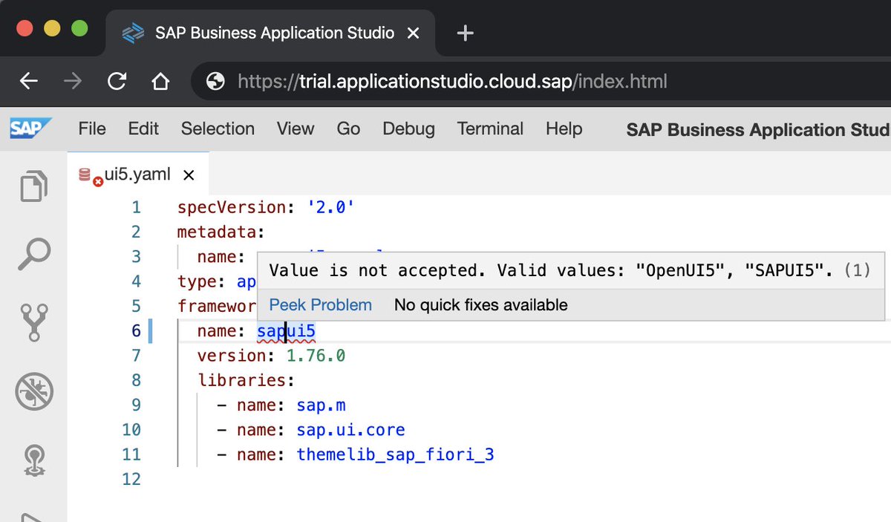Click the "Value is not accepted" error message
The image size is (891, 522).
[569, 270]
